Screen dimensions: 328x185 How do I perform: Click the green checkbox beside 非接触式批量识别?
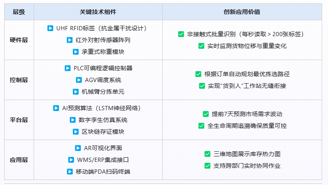(181, 34)
